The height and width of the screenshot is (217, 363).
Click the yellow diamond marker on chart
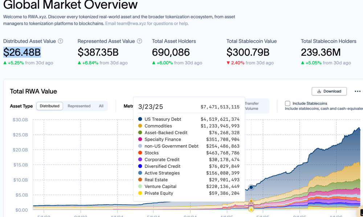(251, 209)
